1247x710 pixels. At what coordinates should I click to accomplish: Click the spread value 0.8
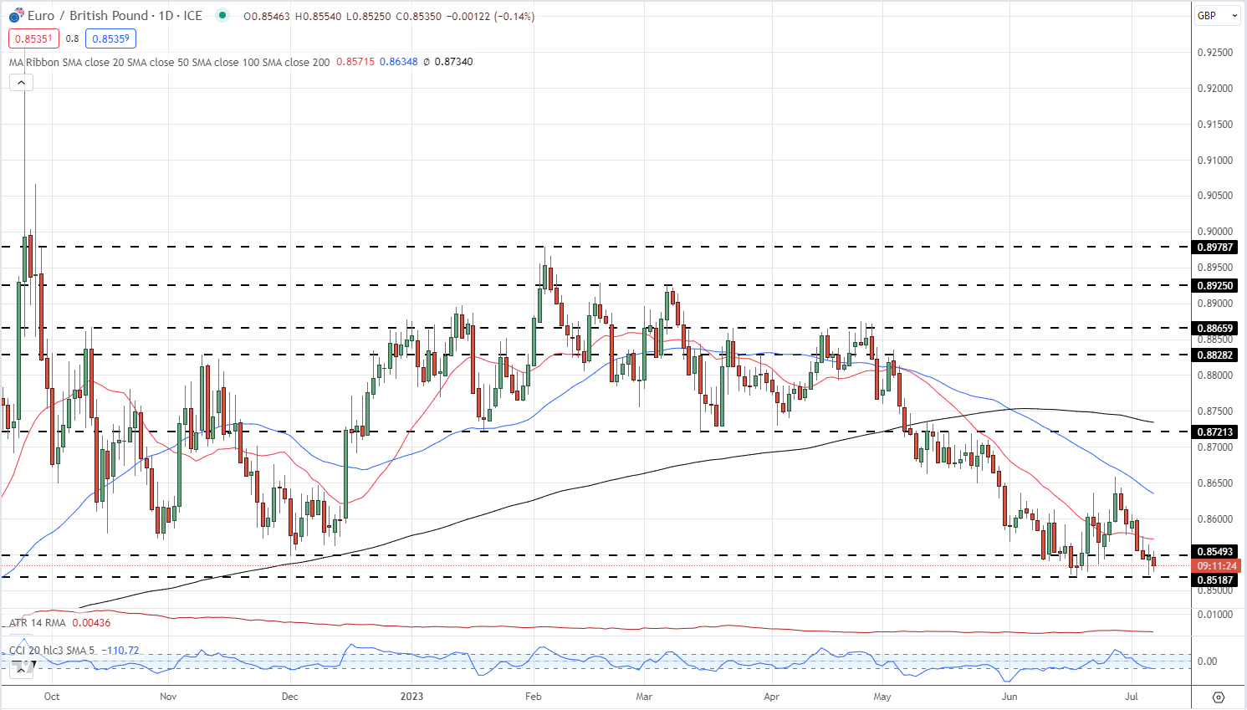[72, 38]
